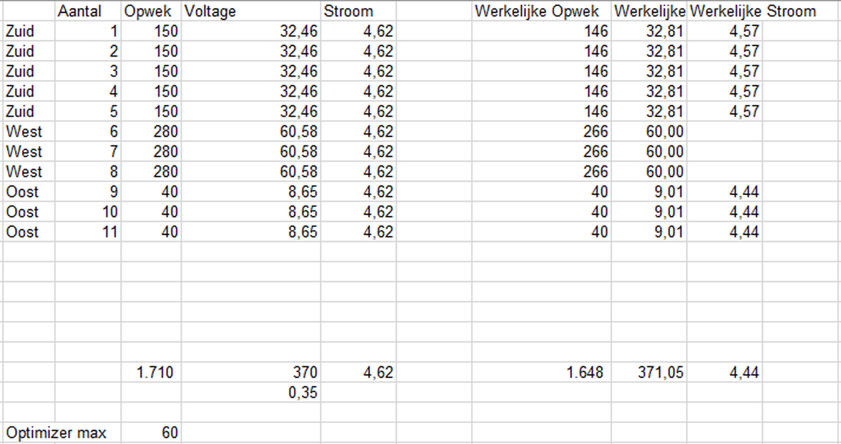Select Opwek value 280 in row 7
The image size is (841, 444).
coord(151,152)
